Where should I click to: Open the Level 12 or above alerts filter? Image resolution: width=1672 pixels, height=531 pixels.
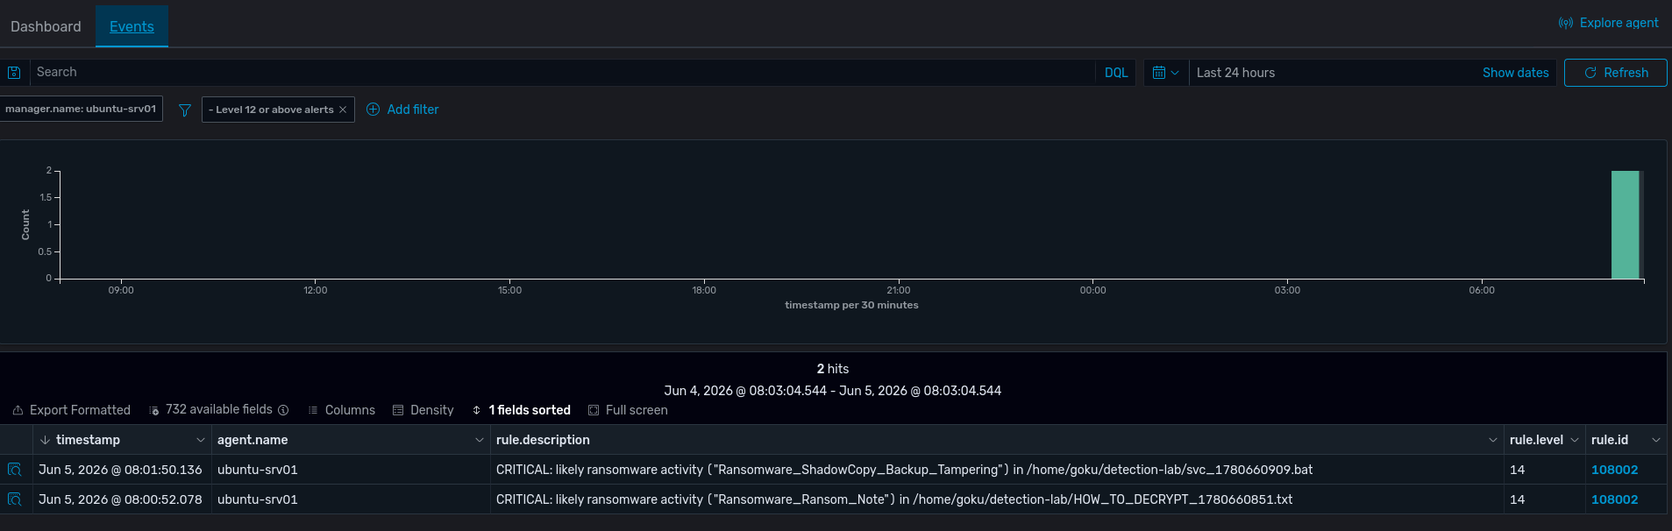coord(272,110)
